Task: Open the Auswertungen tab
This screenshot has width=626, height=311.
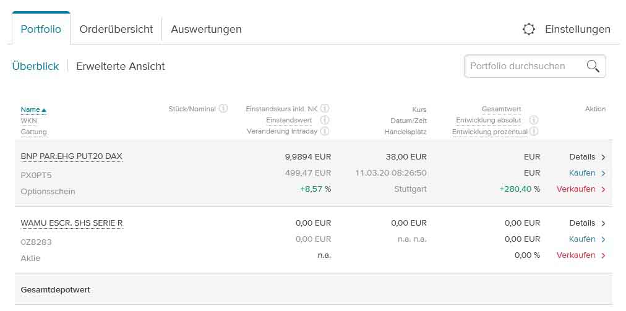Action: 206,29
